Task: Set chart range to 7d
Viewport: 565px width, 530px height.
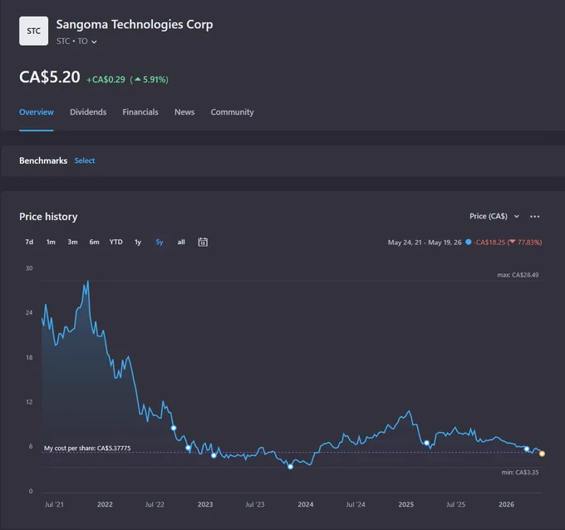Action: tap(29, 242)
